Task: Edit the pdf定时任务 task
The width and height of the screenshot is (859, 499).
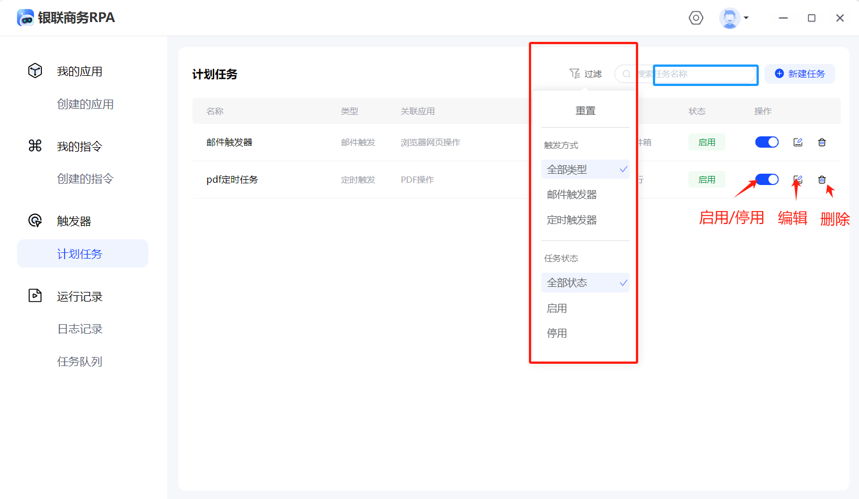Action: (x=798, y=180)
